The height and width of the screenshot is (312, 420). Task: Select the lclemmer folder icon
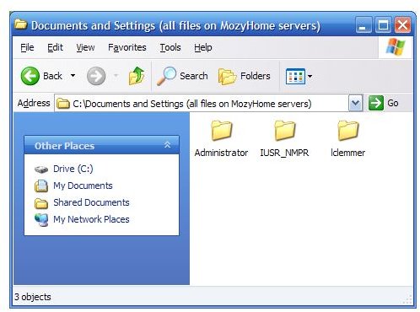(348, 131)
